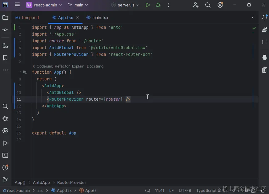Close the App.tsx tab
The height and width of the screenshot is (194, 269).
(78, 17)
